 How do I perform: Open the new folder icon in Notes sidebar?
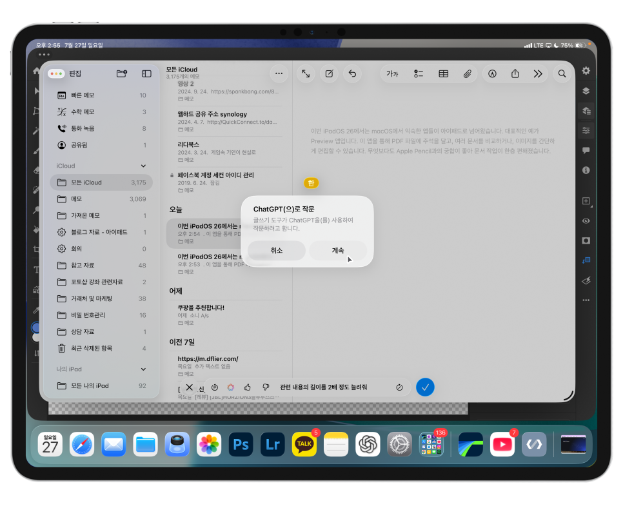pyautogui.click(x=122, y=73)
